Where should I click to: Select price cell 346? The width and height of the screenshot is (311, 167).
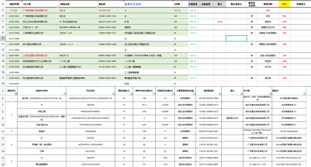click(x=285, y=67)
